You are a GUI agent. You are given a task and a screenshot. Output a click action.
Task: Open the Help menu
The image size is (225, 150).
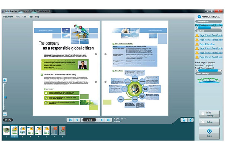coord(37,17)
